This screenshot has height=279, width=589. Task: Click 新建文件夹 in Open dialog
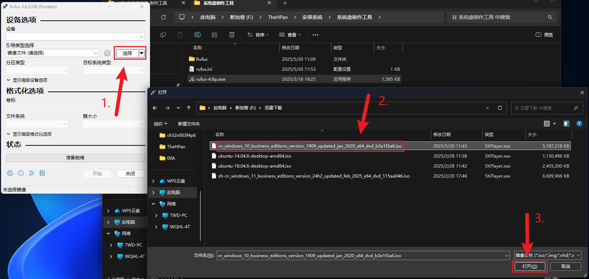(189, 124)
